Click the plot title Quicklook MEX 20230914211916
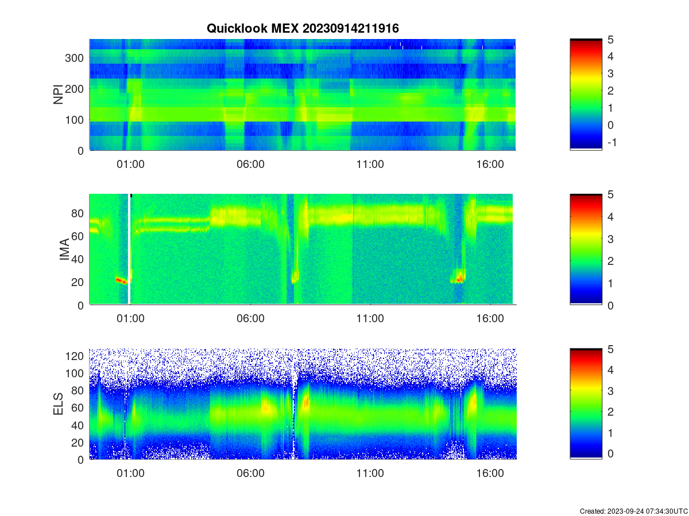Screen dimensions: 689x516 coord(303,28)
